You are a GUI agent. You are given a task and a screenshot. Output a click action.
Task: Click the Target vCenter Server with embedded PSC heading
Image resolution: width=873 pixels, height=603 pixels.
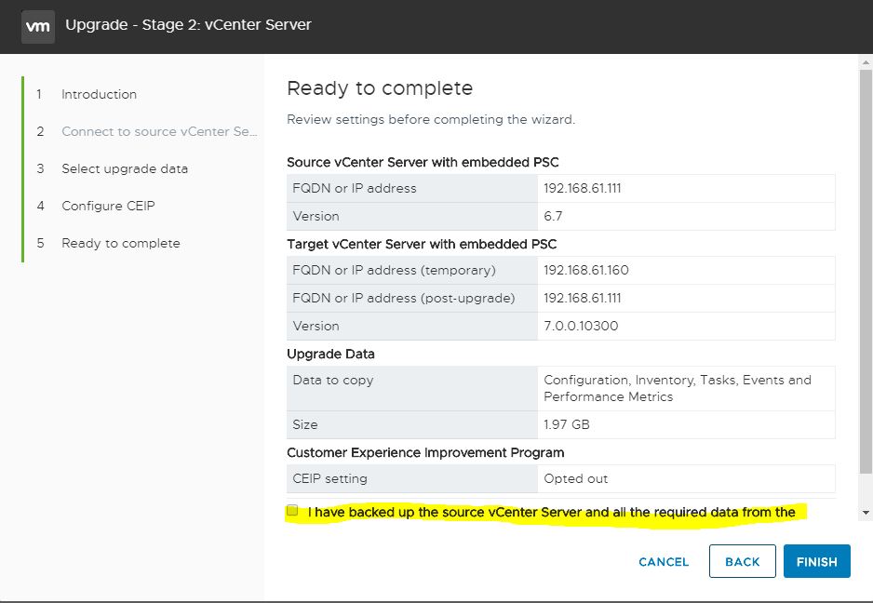tap(422, 244)
